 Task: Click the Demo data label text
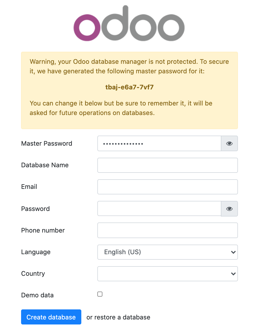37,295
